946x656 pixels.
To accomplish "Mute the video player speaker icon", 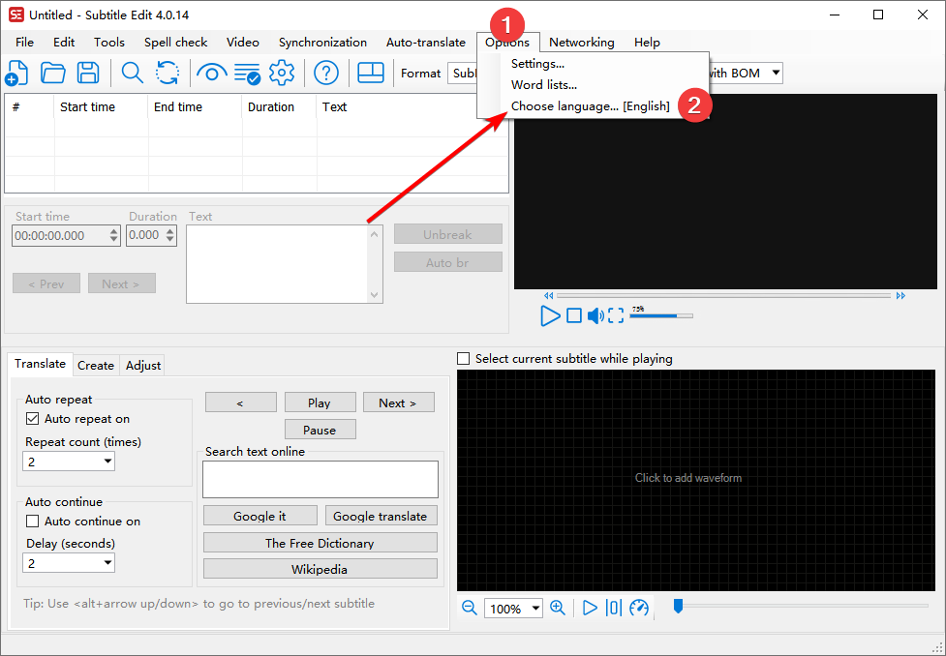I will coord(595,315).
